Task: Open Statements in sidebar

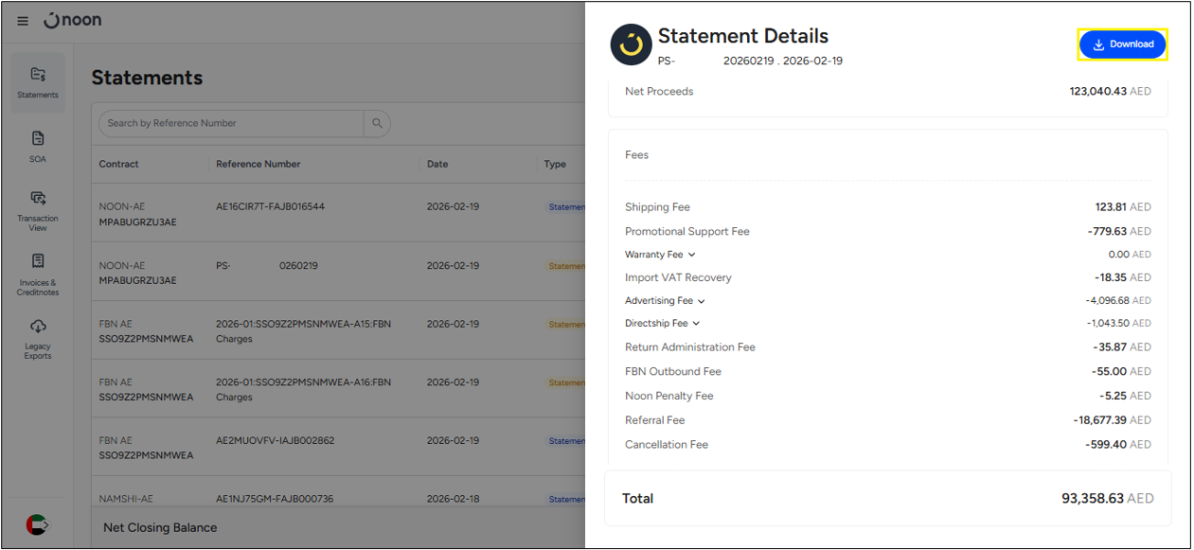Action: pyautogui.click(x=38, y=81)
